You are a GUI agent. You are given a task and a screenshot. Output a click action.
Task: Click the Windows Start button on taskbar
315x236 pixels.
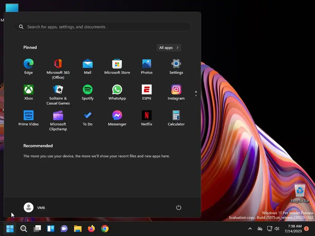point(10,229)
